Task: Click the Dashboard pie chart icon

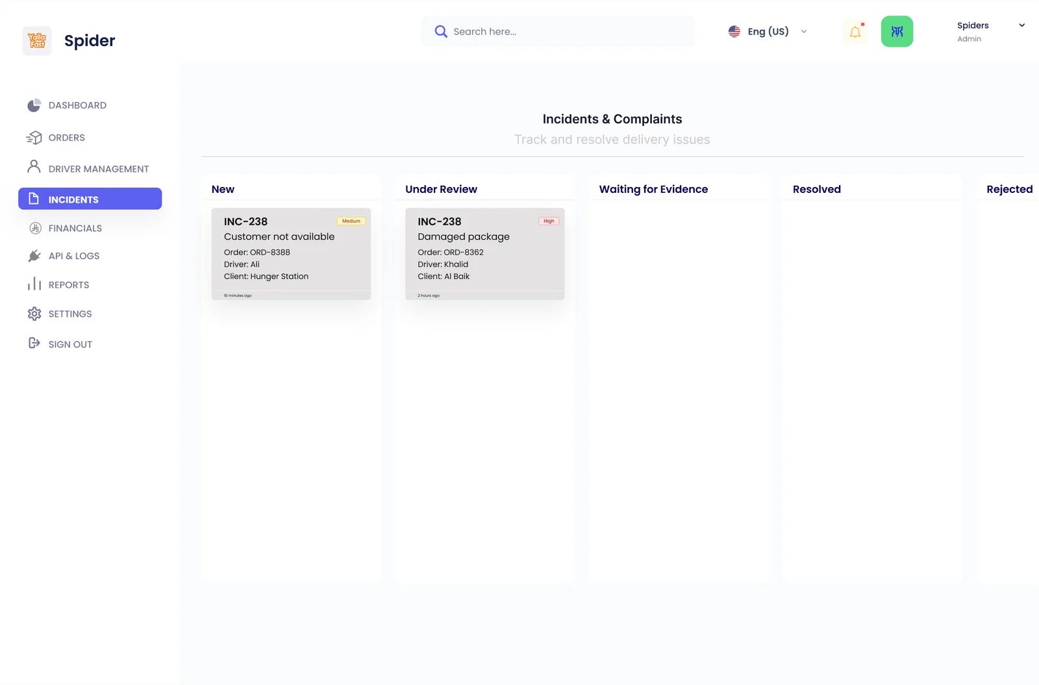Action: (x=34, y=105)
